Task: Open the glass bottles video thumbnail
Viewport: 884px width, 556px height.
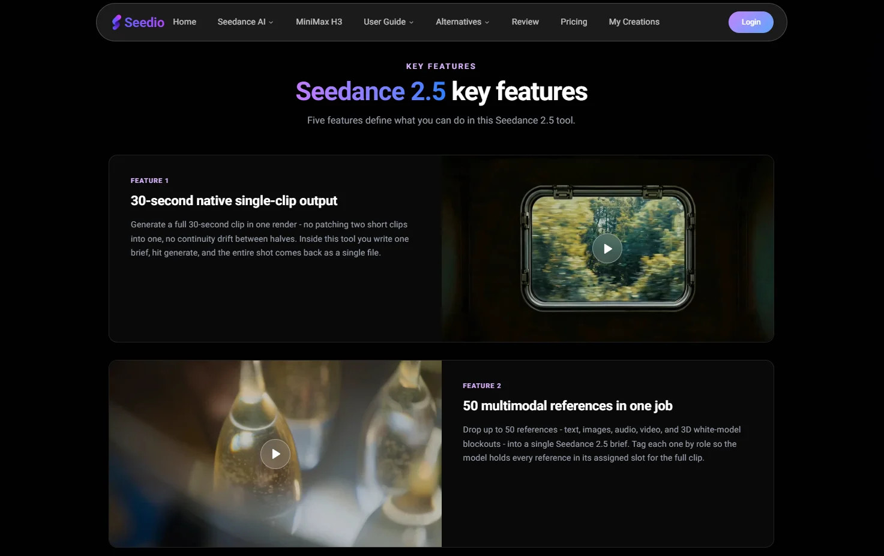Action: point(275,454)
